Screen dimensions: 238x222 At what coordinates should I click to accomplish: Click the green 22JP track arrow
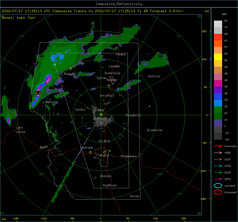[x=218, y=172]
